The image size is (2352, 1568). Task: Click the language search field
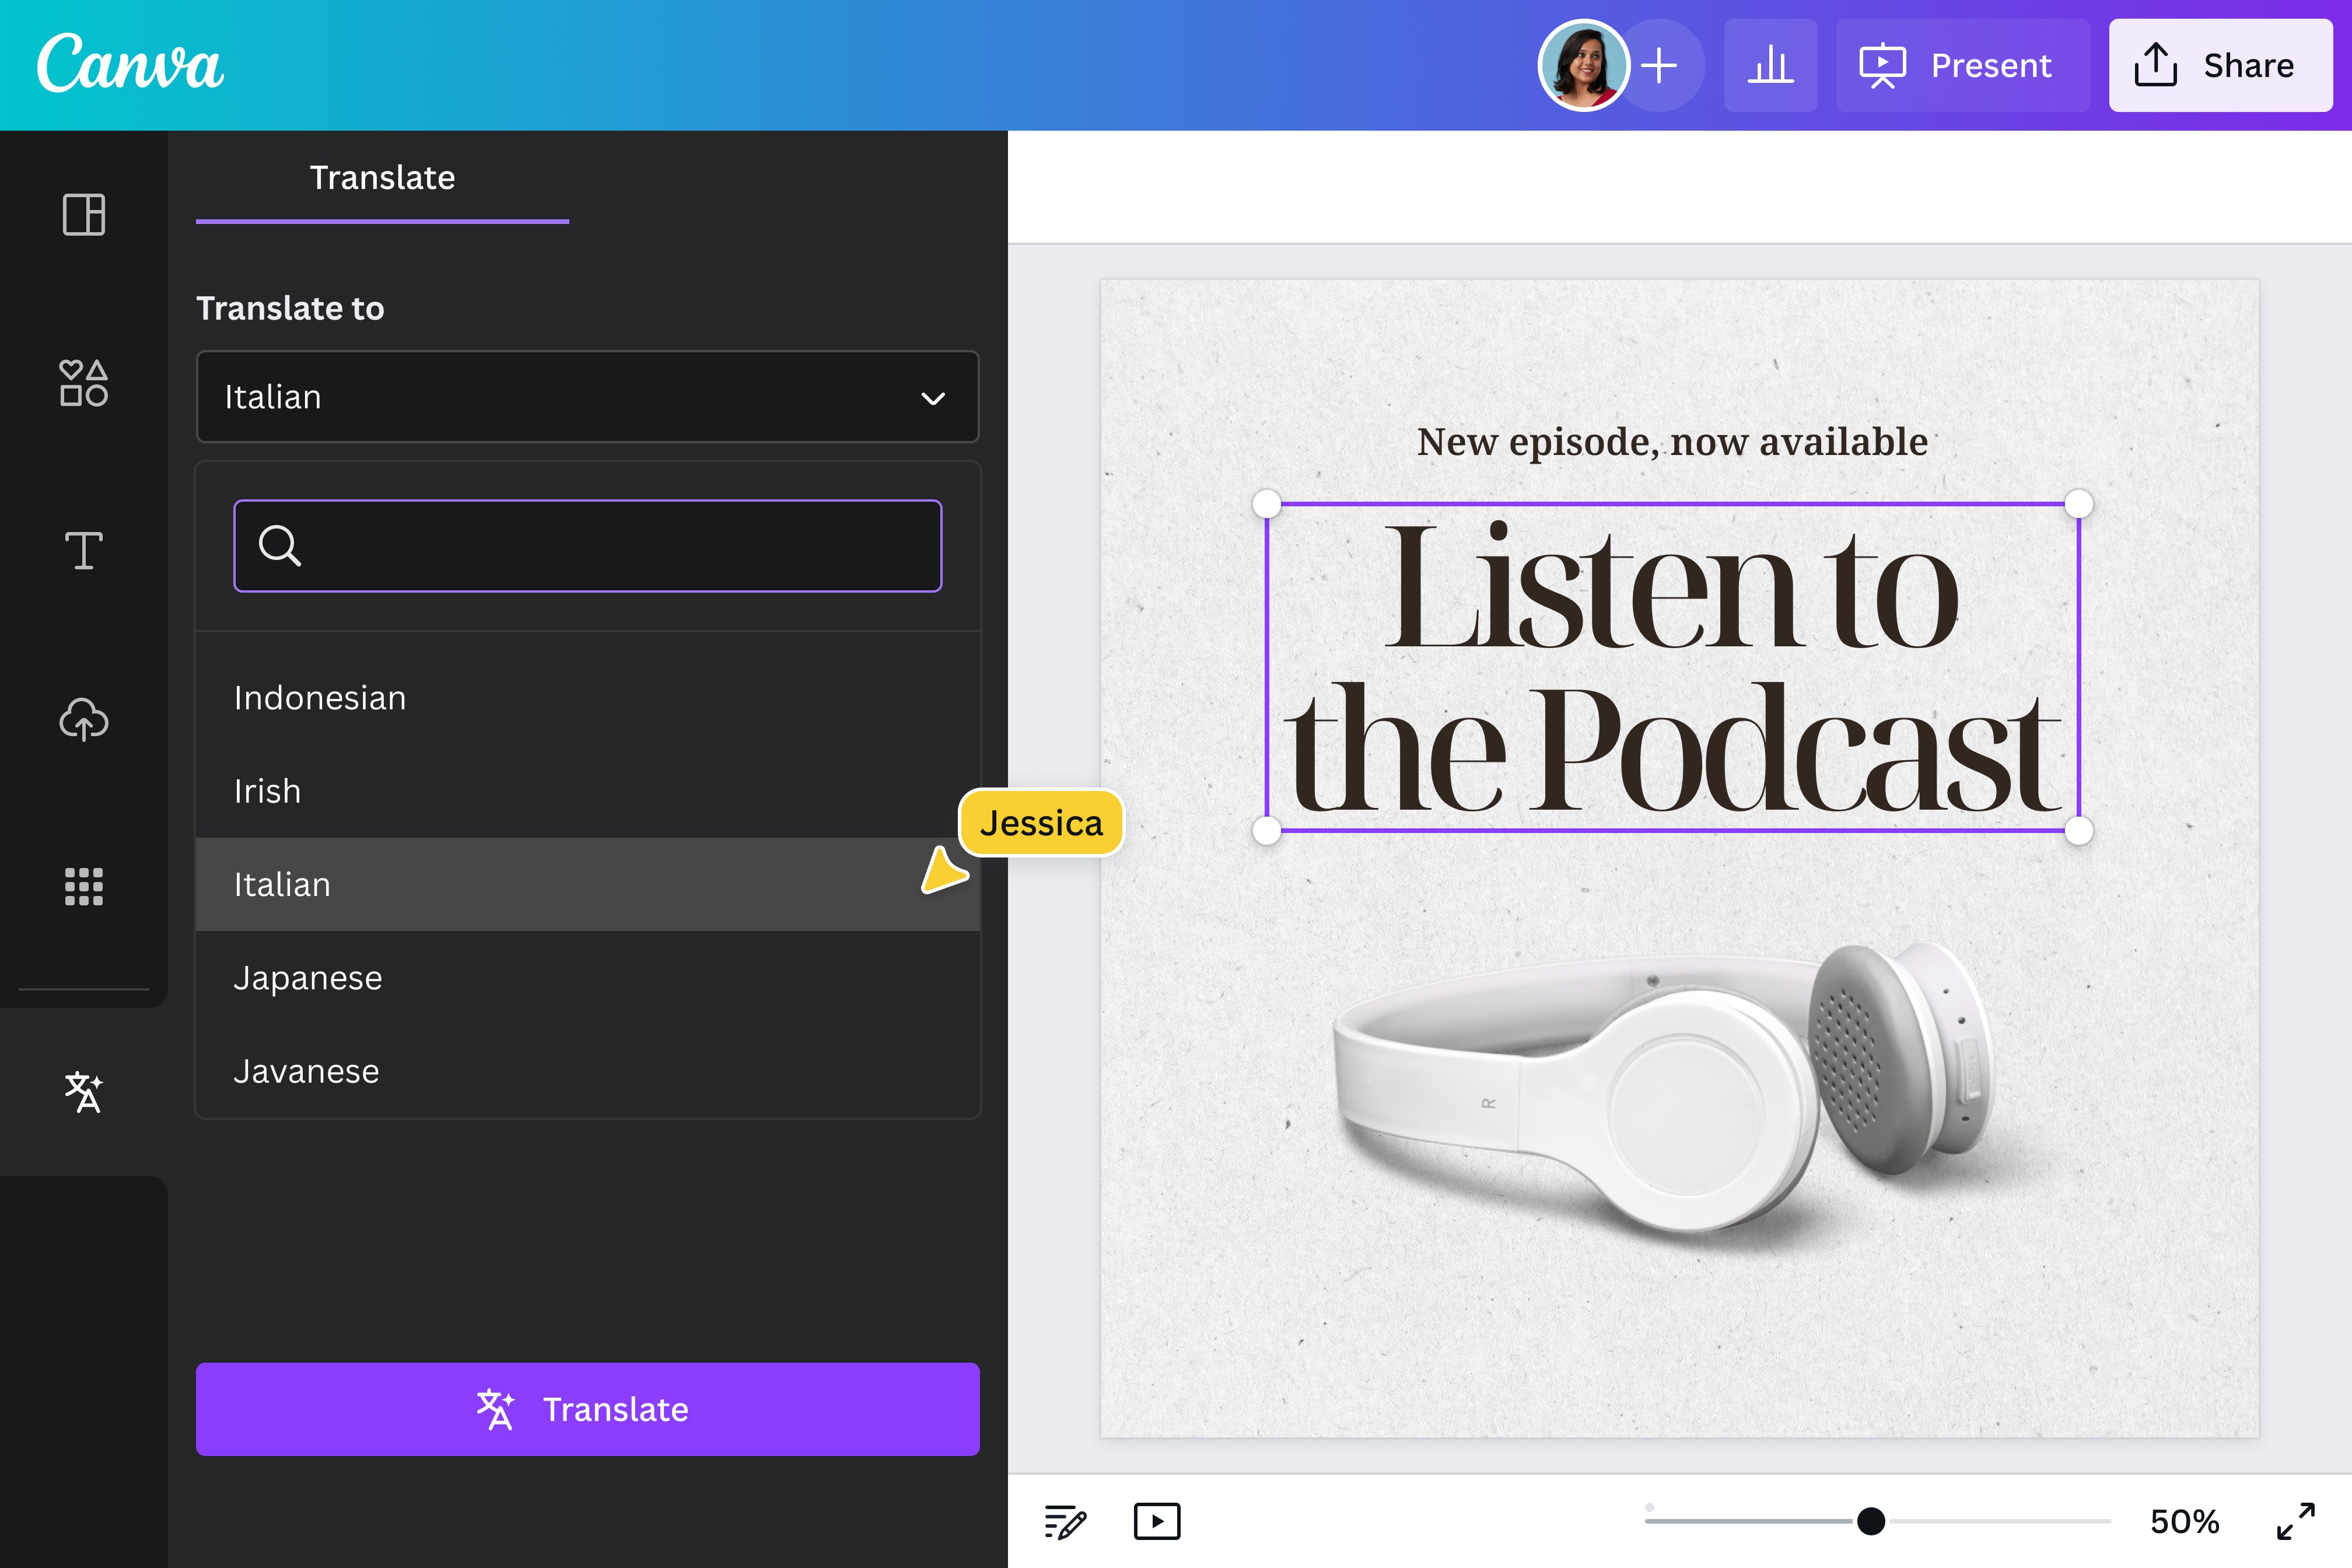(x=587, y=546)
